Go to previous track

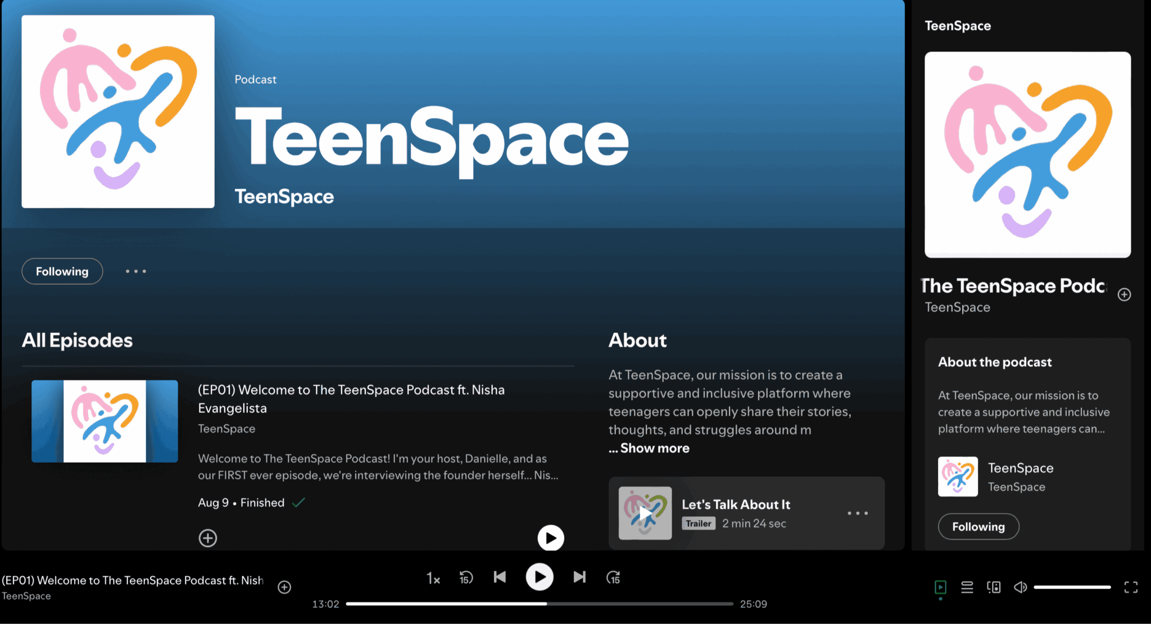(x=500, y=577)
